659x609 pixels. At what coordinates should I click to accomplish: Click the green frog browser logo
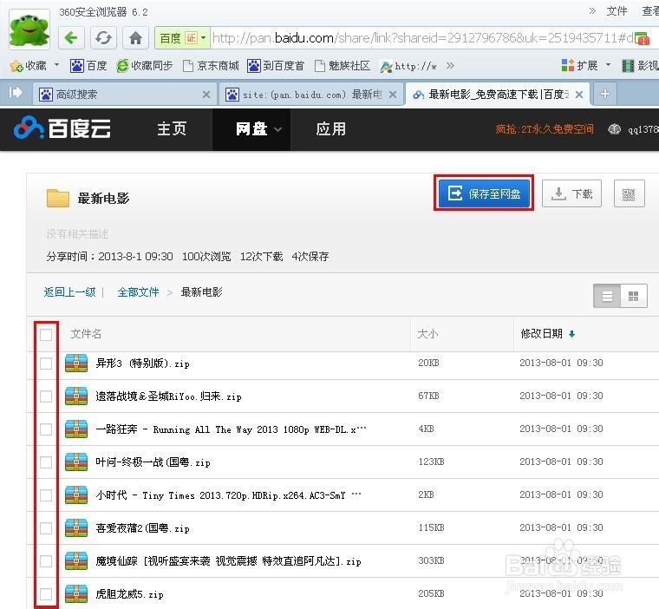point(29,29)
